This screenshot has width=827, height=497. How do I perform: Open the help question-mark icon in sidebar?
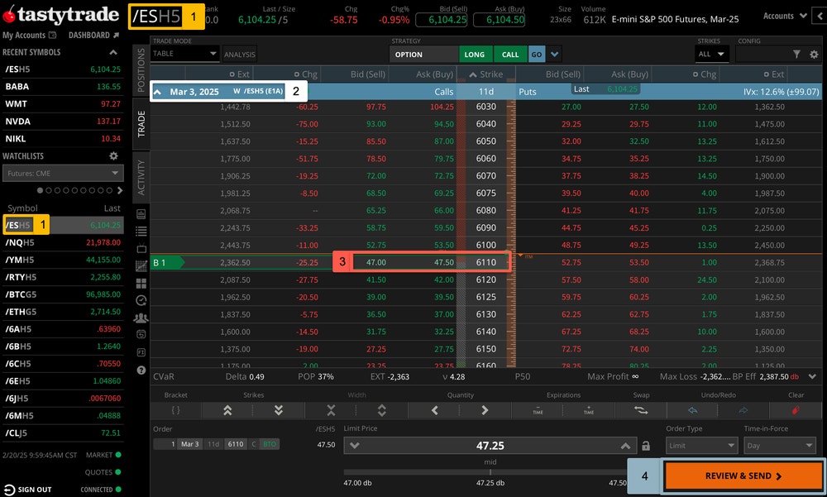(x=141, y=370)
